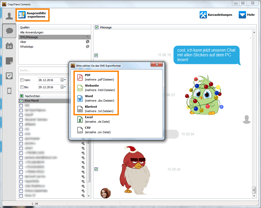Viewport: 261px width, 208px height.
Task: Click Ausgewählte exportieren button
Action: [x=33, y=15]
